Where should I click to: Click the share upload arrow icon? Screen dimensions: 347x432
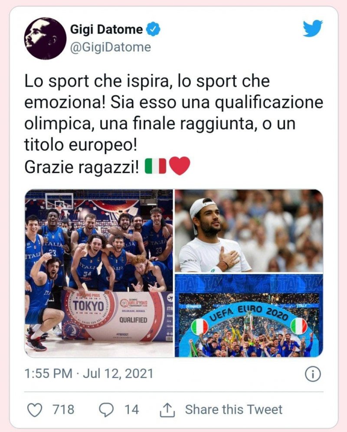click(x=167, y=410)
